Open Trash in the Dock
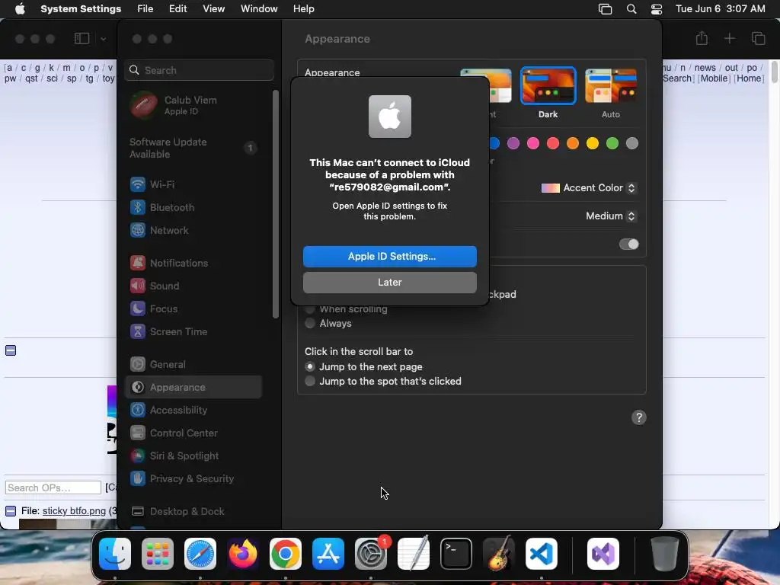Screen dimensions: 780x585 664,554
